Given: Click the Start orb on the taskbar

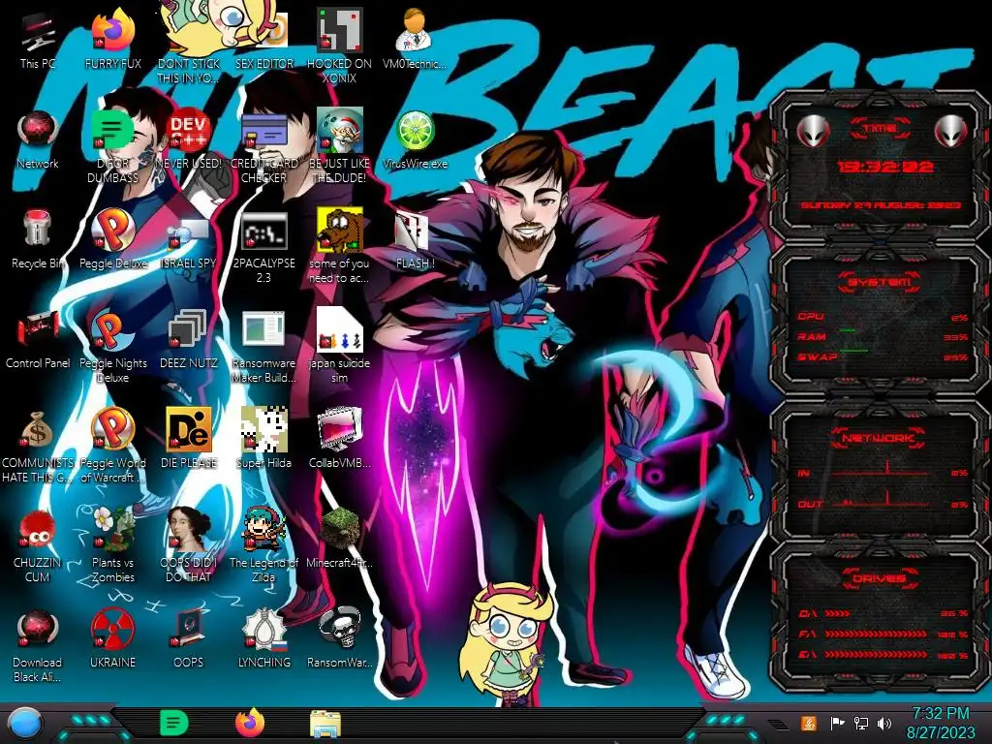Looking at the screenshot, I should (x=24, y=724).
